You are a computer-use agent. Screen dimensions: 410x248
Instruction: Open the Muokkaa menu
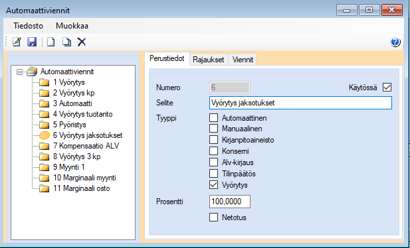pyautogui.click(x=72, y=26)
